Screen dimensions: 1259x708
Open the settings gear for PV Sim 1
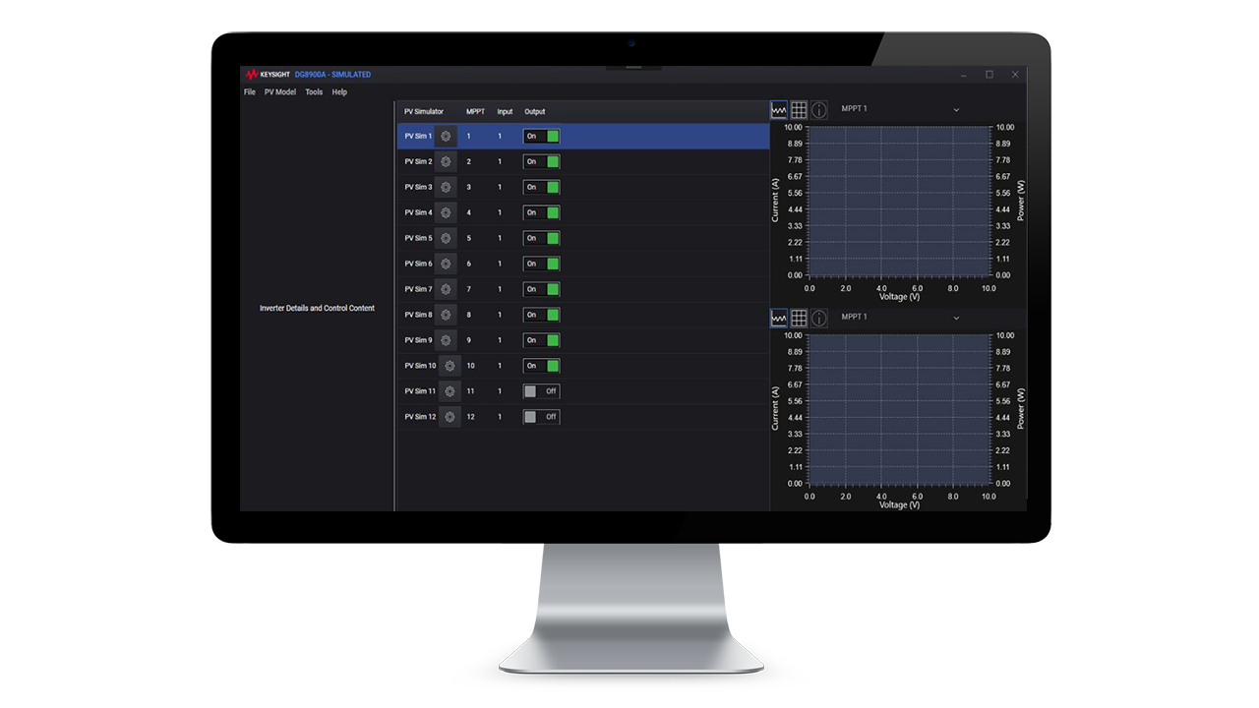pos(446,136)
